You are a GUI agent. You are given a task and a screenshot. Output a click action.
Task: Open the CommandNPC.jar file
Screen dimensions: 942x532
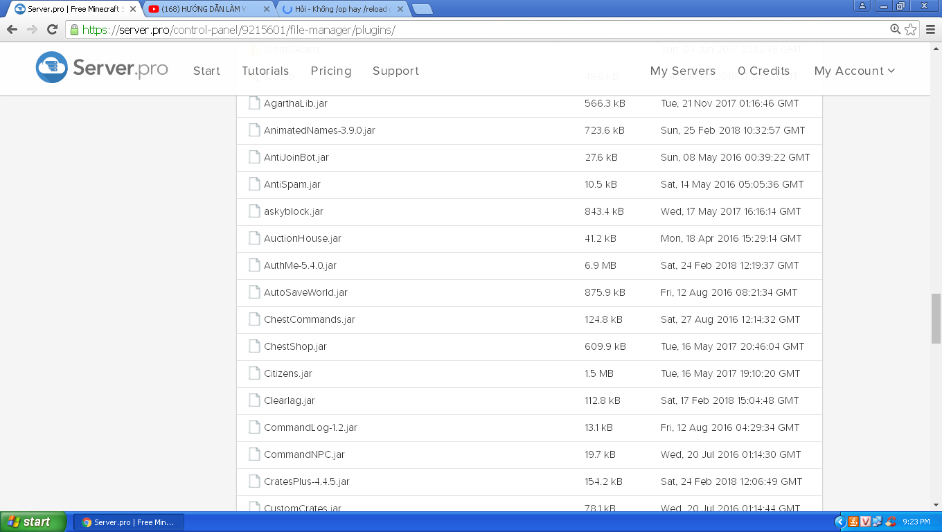(x=304, y=454)
